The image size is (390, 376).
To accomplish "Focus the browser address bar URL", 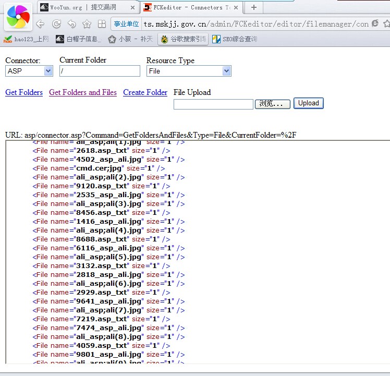I will tap(256, 24).
